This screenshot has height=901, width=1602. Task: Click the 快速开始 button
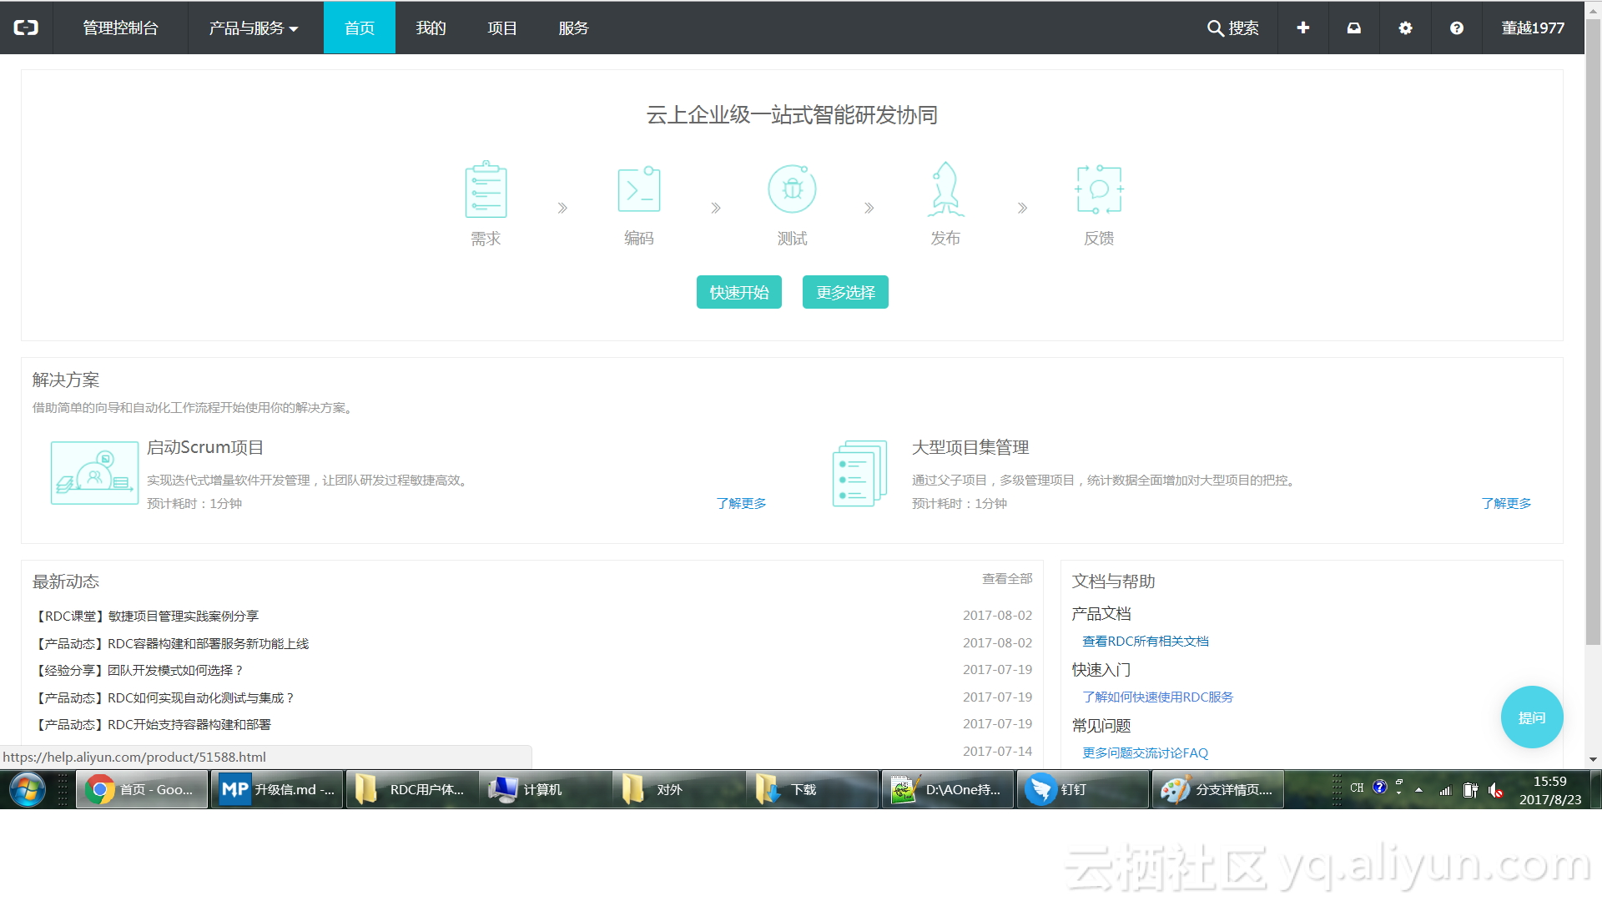click(x=739, y=292)
